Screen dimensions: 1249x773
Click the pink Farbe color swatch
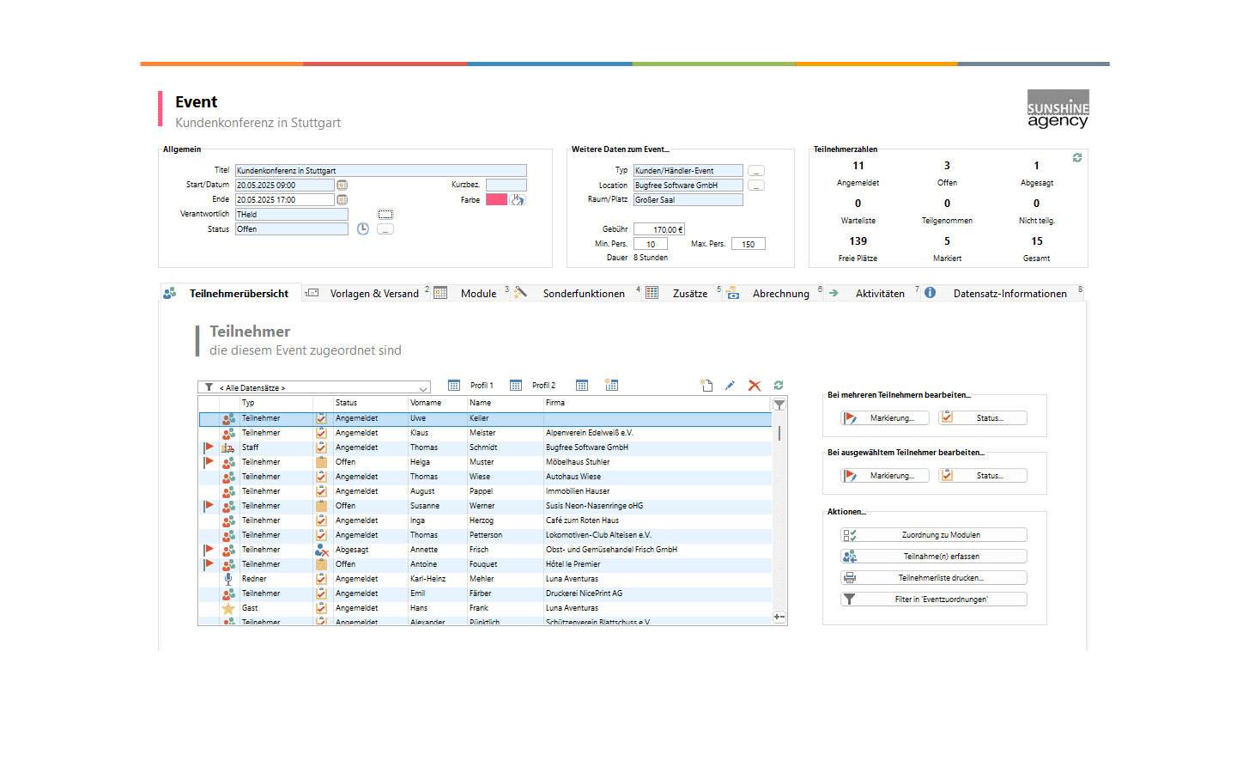click(x=496, y=200)
